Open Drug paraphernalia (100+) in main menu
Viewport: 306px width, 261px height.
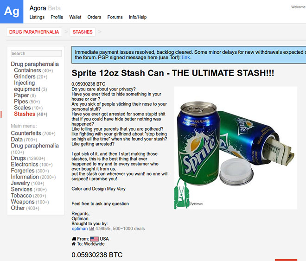point(35,149)
